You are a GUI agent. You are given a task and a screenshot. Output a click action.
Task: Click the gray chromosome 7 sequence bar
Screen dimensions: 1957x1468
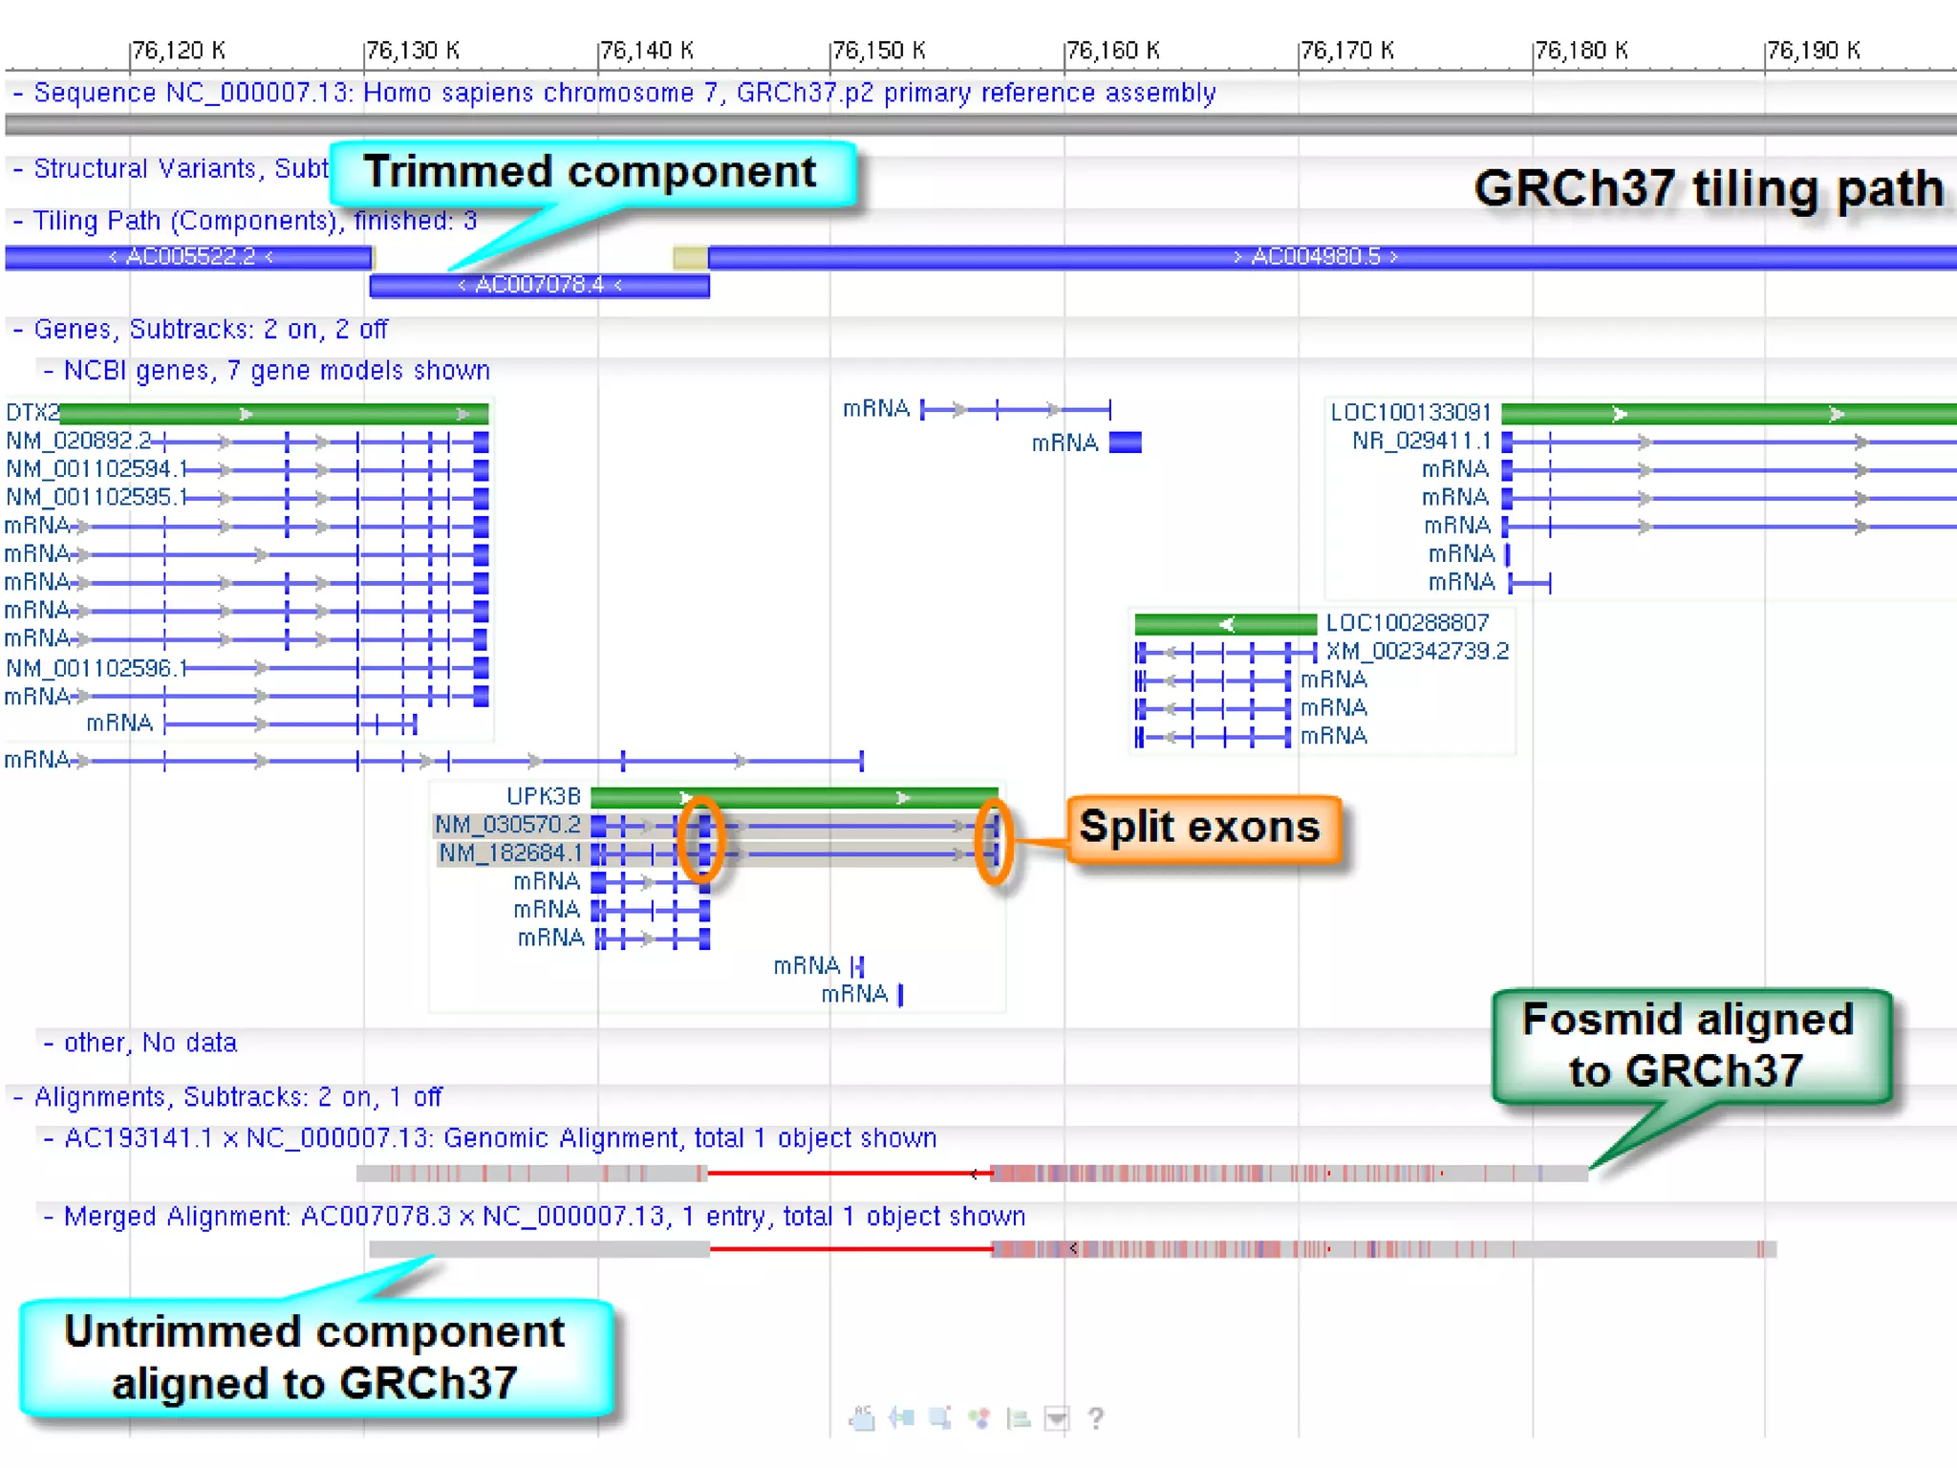pos(978,124)
